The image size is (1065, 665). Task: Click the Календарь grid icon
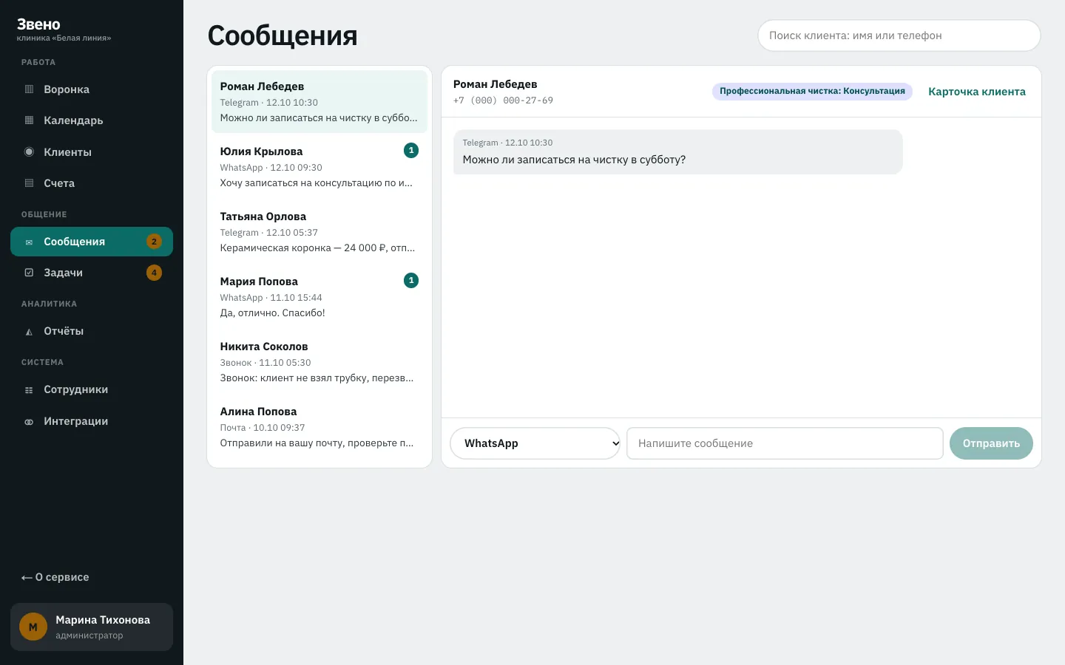coord(29,120)
